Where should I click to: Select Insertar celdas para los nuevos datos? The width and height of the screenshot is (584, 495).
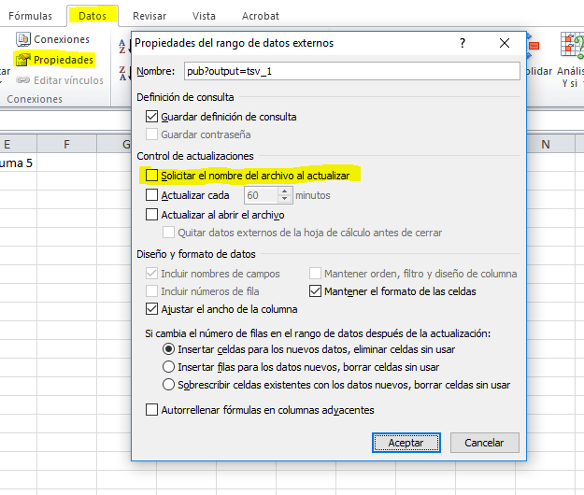click(169, 349)
